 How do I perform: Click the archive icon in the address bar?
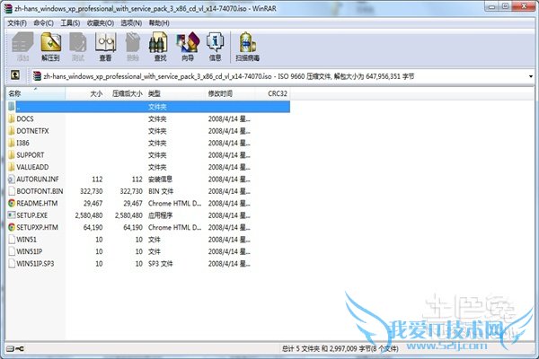[37, 76]
